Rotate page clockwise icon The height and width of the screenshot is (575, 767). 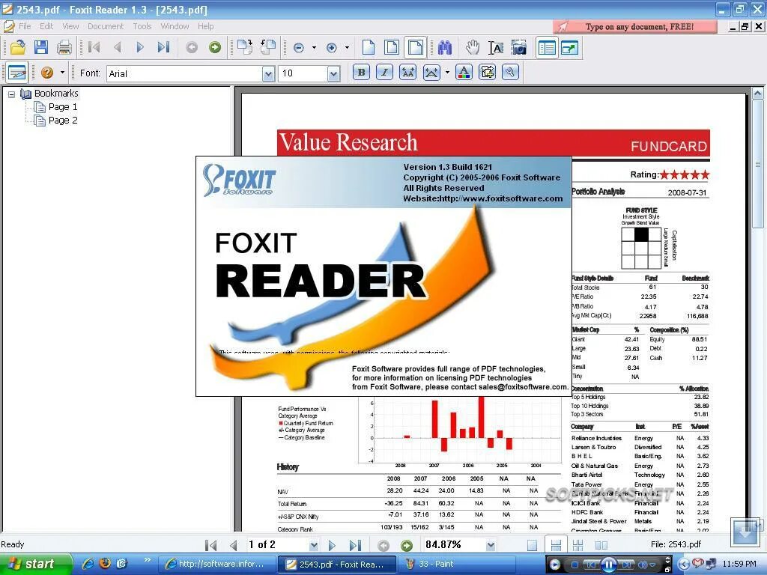[245, 47]
